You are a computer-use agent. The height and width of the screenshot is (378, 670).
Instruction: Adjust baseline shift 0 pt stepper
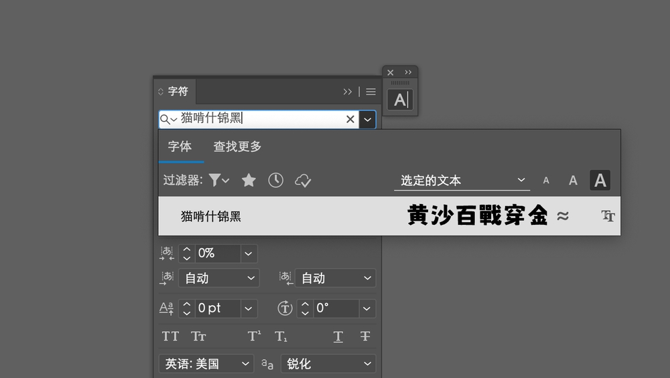(187, 308)
